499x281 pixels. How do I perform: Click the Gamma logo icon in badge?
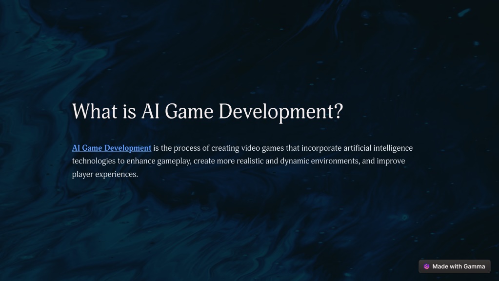[x=426, y=267]
